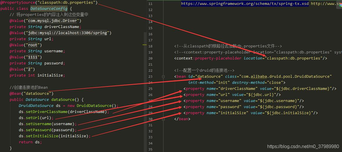Click the private int initialSize declaration
The image size is (342, 152).
pyautogui.click(x=37, y=75)
